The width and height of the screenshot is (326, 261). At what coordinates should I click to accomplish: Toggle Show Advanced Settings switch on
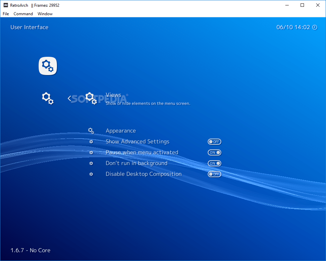(x=215, y=142)
